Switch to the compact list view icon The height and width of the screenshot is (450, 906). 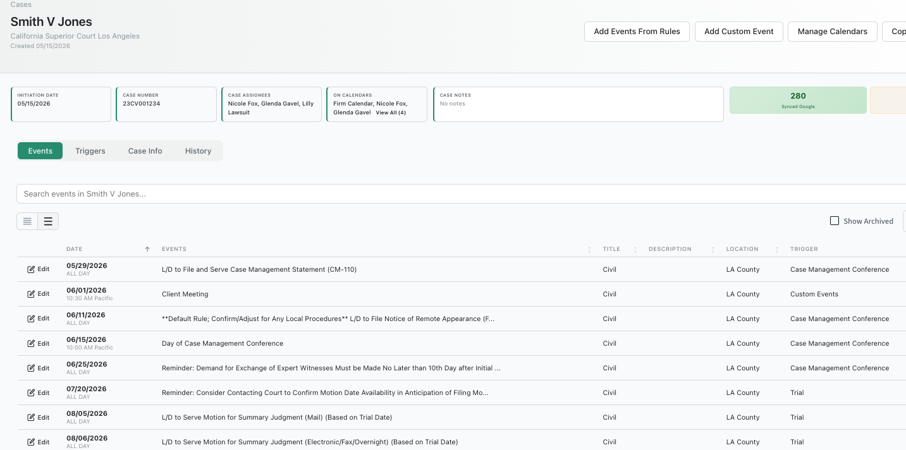(27, 221)
